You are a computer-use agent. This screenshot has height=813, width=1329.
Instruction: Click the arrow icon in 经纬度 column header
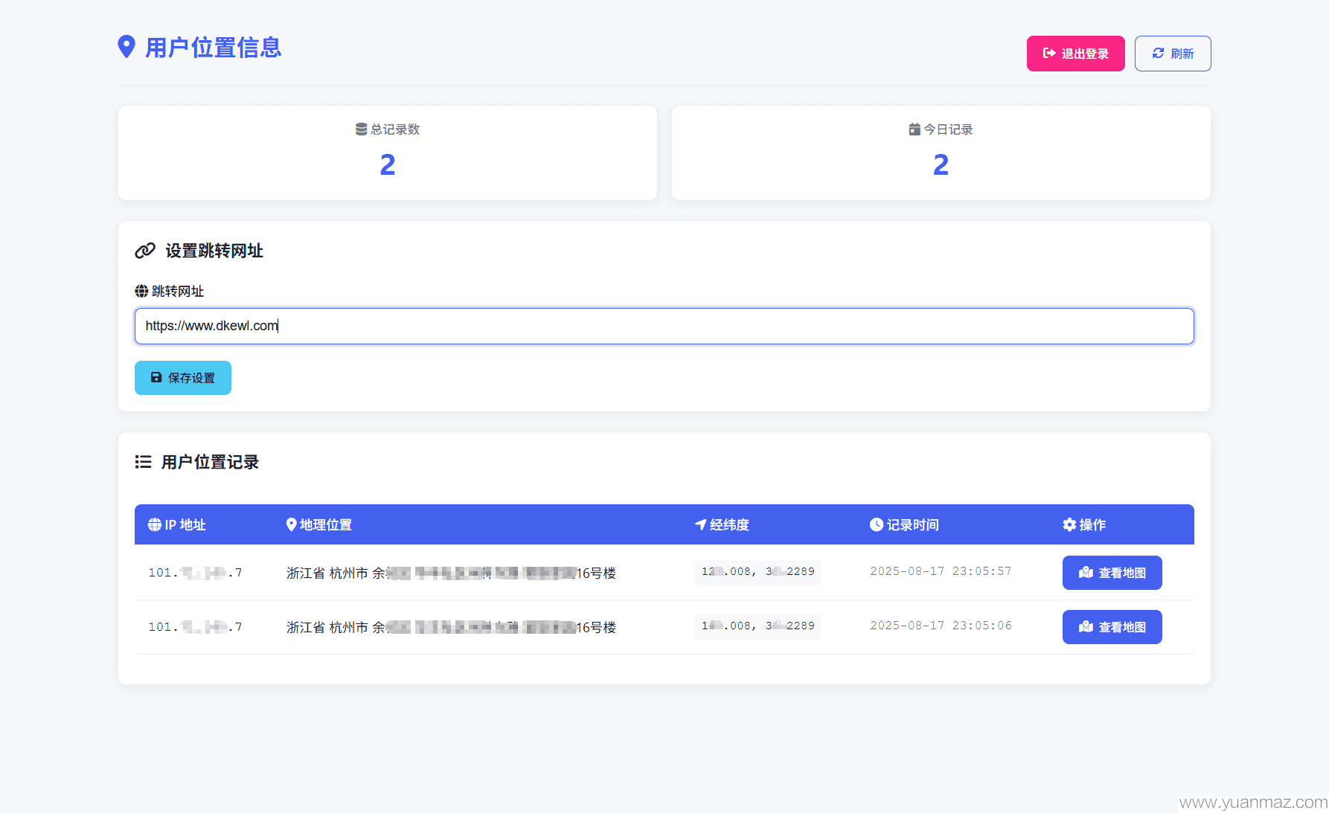coord(700,524)
